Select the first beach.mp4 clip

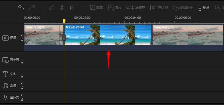coord(44,38)
